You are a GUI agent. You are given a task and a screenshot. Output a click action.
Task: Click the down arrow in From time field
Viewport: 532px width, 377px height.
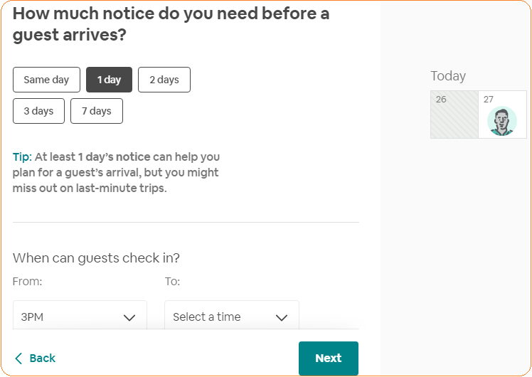pyautogui.click(x=129, y=317)
